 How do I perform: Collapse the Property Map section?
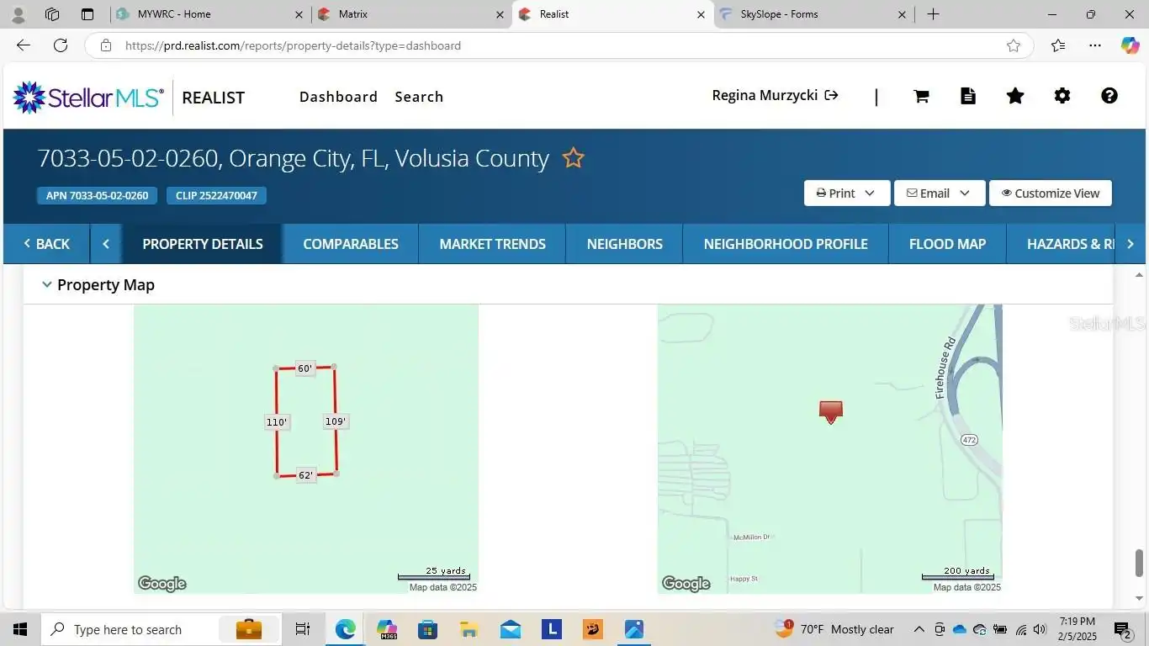coord(47,285)
